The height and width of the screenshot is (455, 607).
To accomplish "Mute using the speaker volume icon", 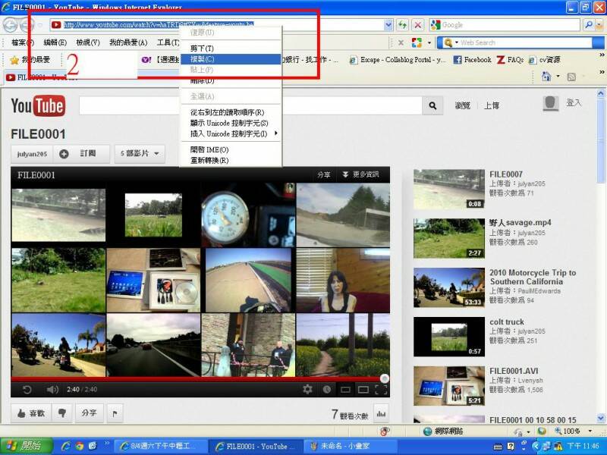I will pos(52,389).
